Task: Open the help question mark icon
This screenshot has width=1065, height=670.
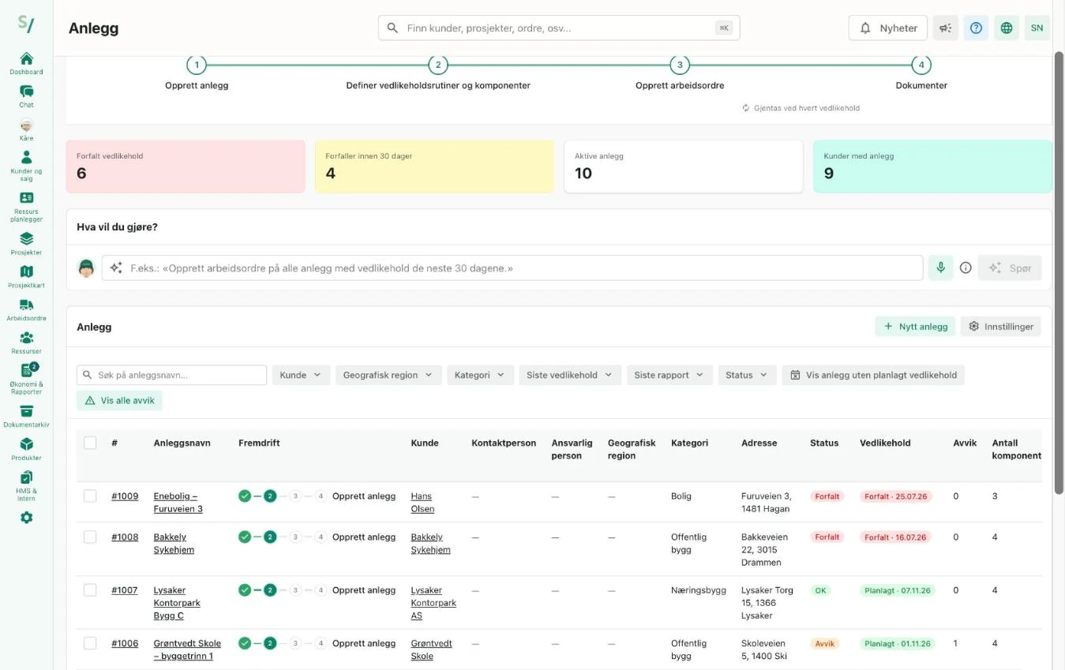Action: [976, 28]
